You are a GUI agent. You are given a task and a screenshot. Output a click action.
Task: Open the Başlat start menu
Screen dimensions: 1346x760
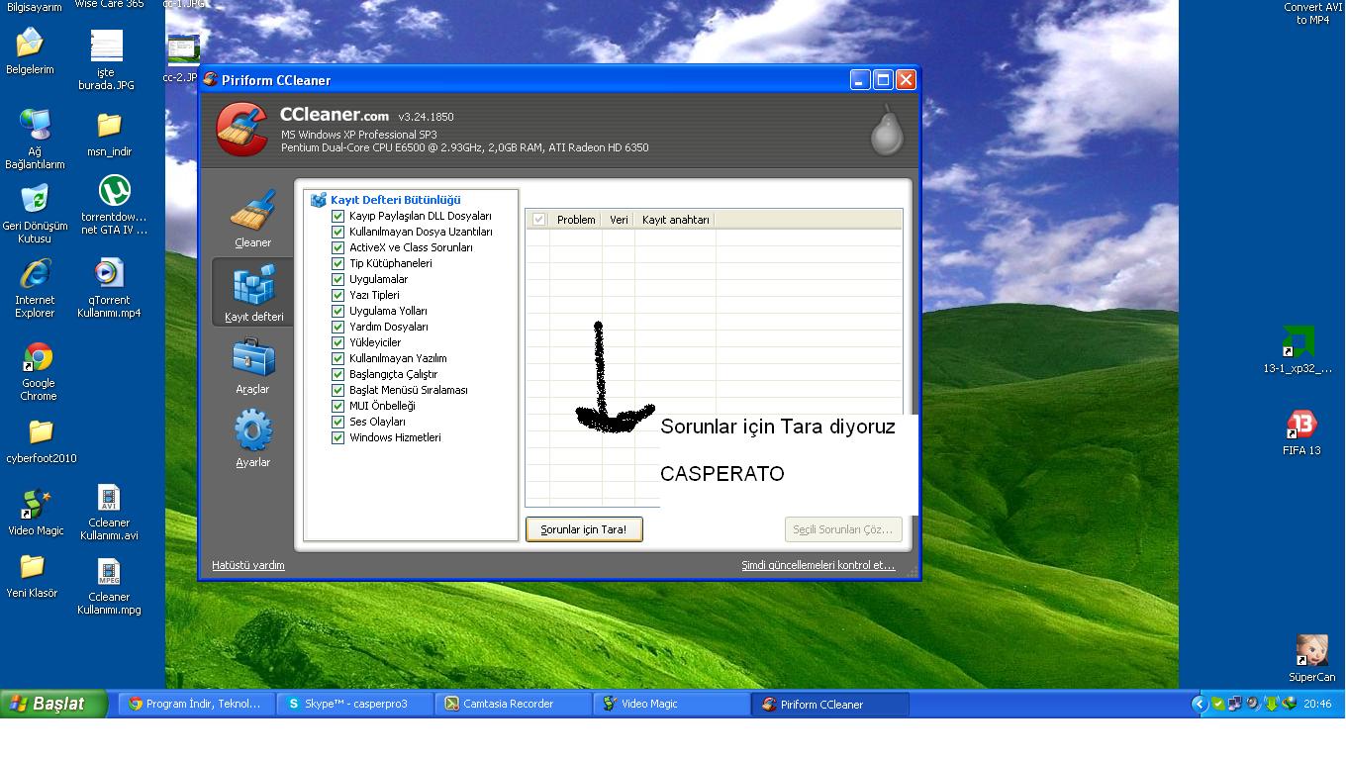47,704
